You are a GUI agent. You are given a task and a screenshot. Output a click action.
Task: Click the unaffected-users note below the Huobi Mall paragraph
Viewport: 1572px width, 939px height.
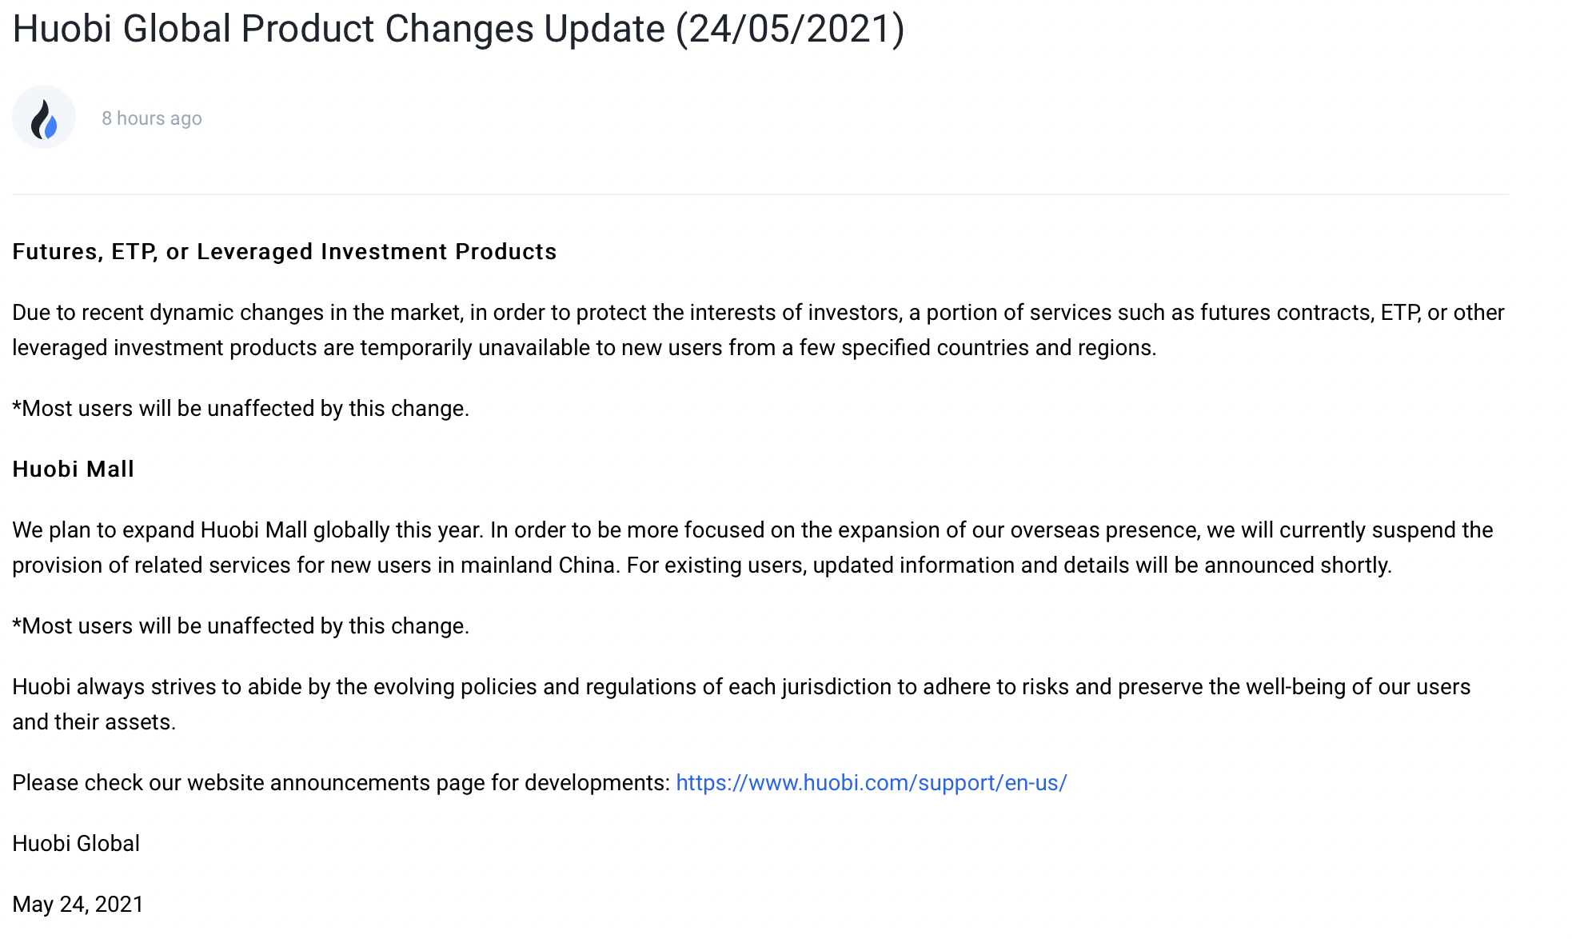(240, 625)
